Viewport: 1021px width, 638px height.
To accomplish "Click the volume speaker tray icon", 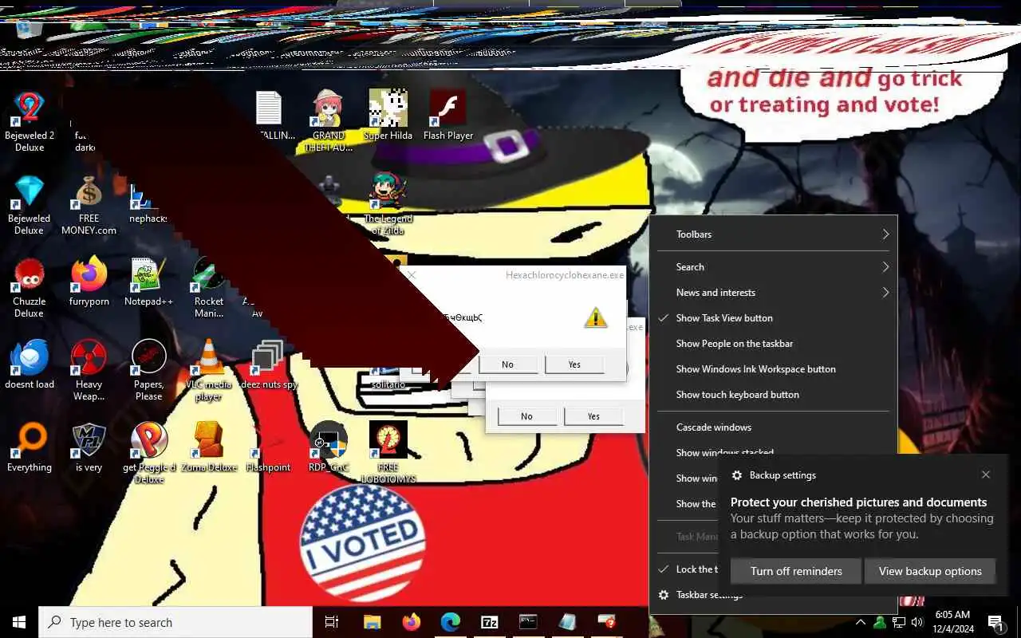I will point(917,622).
